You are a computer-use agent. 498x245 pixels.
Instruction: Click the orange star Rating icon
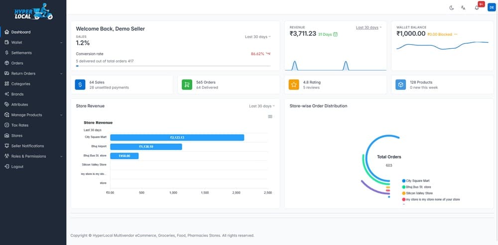click(294, 84)
